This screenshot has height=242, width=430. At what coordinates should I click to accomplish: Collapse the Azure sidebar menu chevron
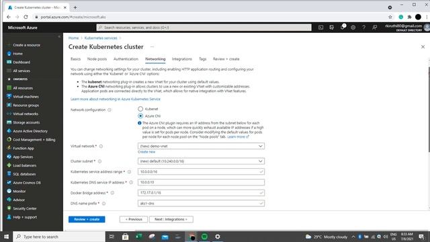pyautogui.click(x=59, y=36)
